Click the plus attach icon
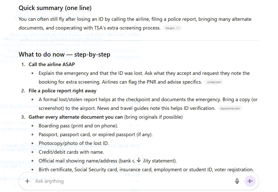This screenshot has height=192, width=278. pos(28,181)
